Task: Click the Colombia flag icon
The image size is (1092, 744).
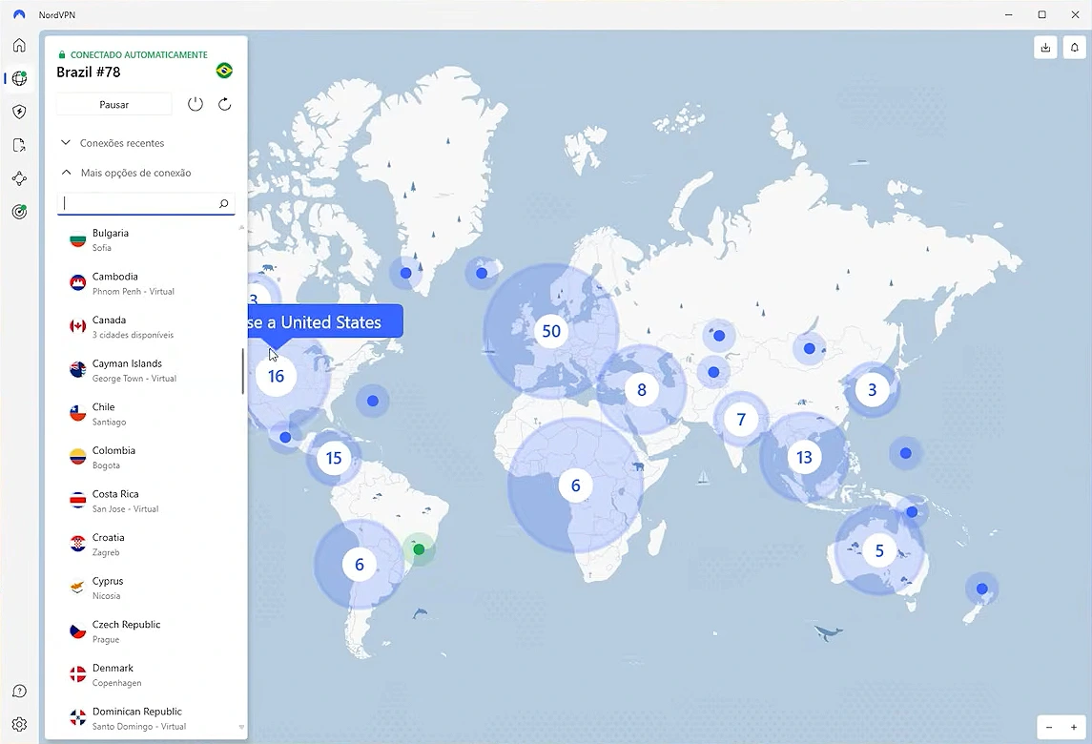Action: coord(78,457)
